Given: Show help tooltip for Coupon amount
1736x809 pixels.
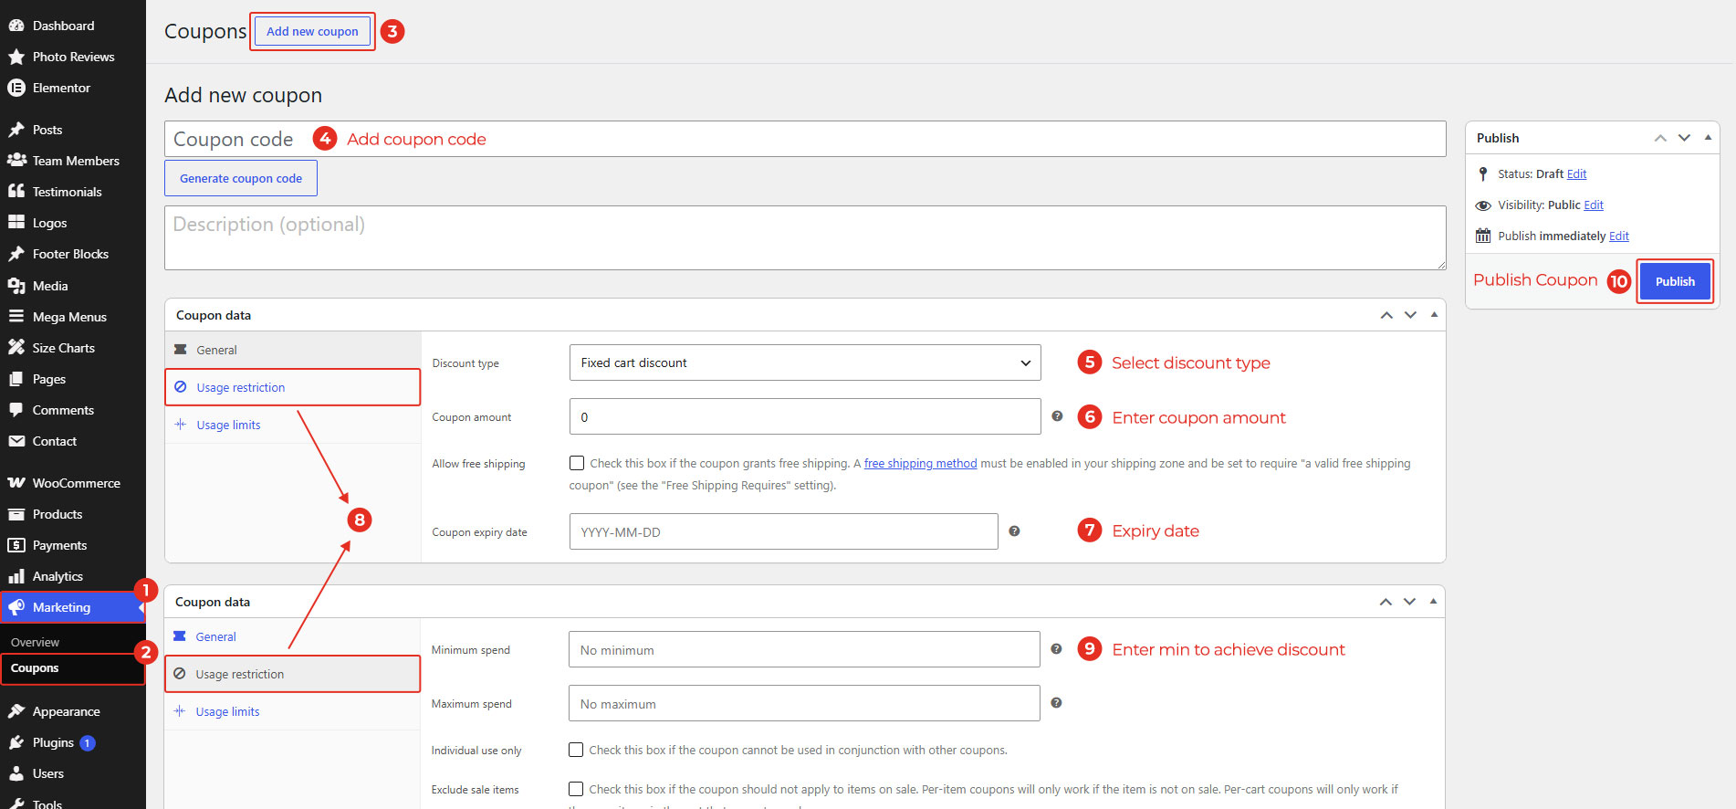Looking at the screenshot, I should [x=1057, y=416].
